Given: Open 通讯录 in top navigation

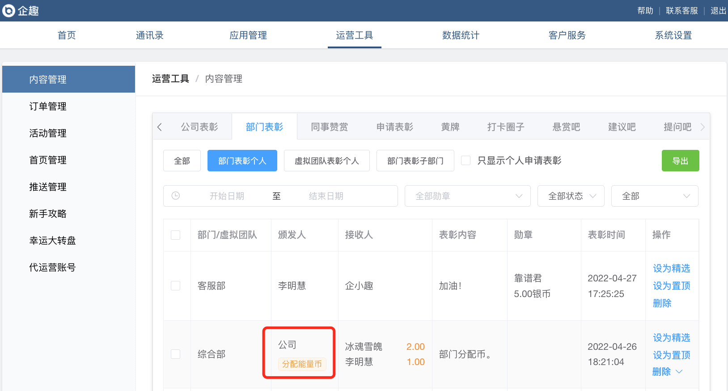Looking at the screenshot, I should [150, 35].
